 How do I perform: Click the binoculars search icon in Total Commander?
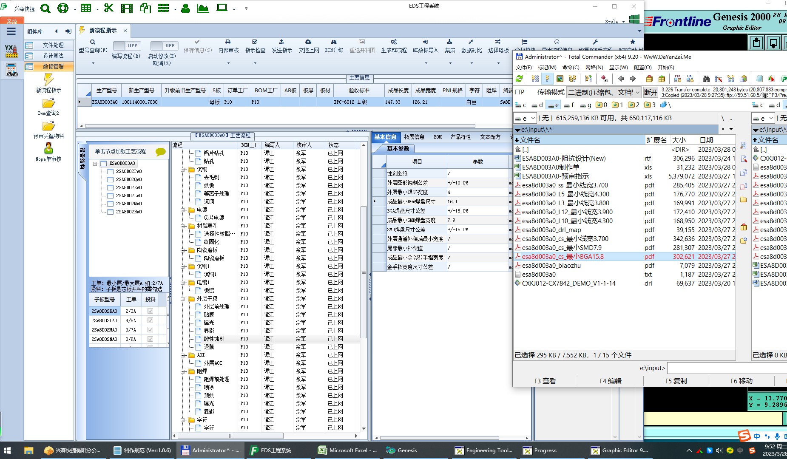tap(706, 79)
